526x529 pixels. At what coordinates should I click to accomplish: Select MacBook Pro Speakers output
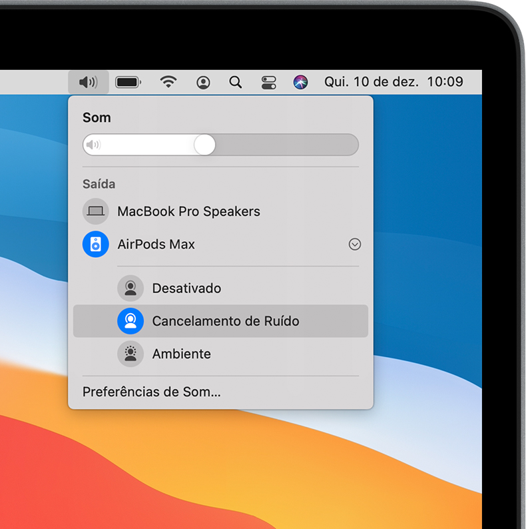(188, 211)
